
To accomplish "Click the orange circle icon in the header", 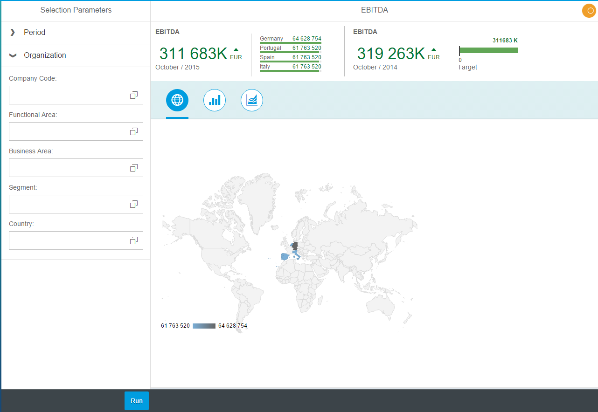I will click(x=588, y=10).
